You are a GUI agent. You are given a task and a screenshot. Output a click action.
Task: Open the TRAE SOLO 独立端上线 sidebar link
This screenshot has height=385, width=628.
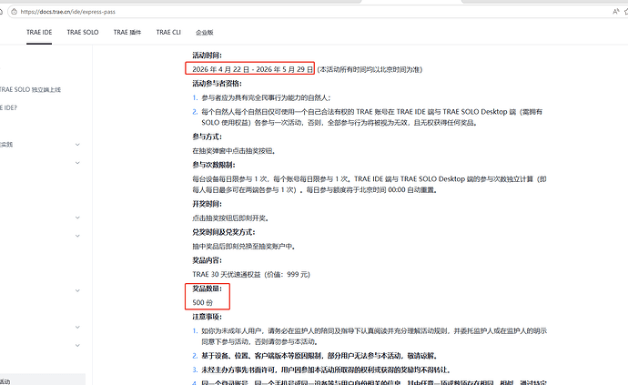pos(30,90)
